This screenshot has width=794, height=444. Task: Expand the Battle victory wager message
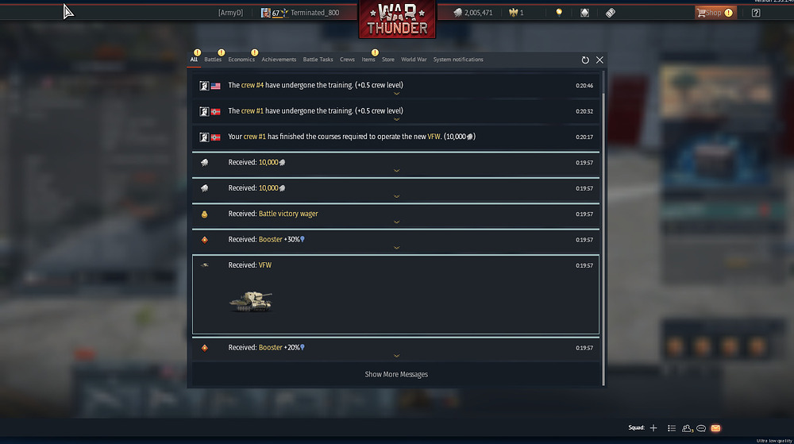pos(396,222)
